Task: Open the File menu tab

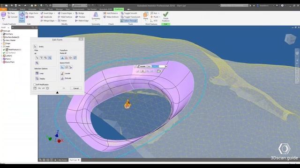Action: [3, 9]
